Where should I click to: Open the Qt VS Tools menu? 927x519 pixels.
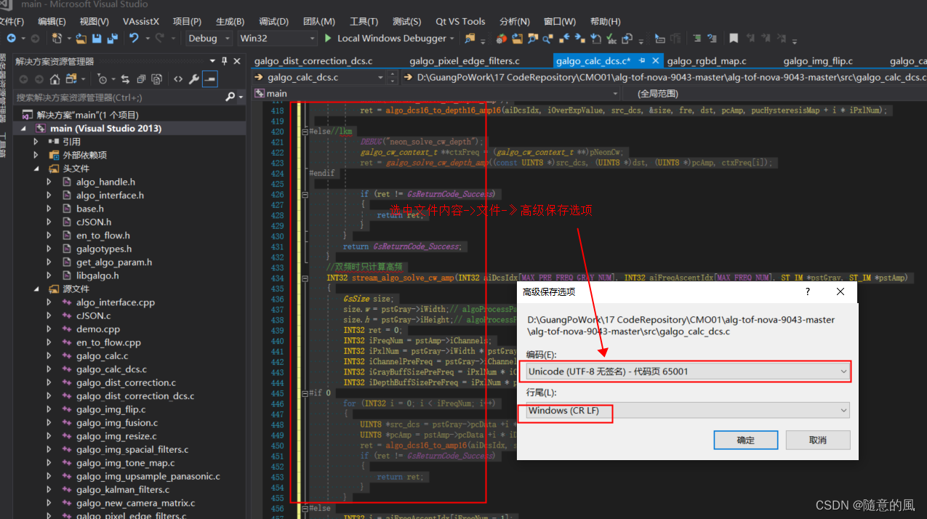click(x=460, y=21)
